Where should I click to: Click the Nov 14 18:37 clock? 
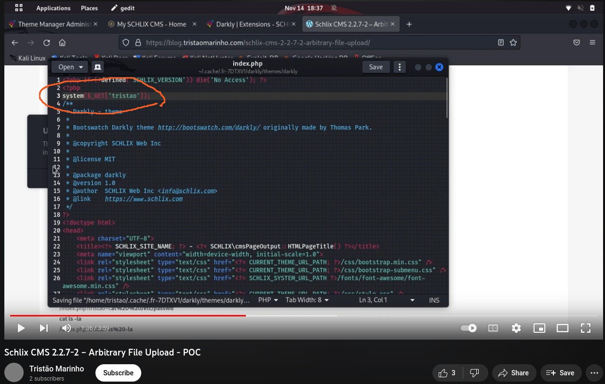[303, 8]
